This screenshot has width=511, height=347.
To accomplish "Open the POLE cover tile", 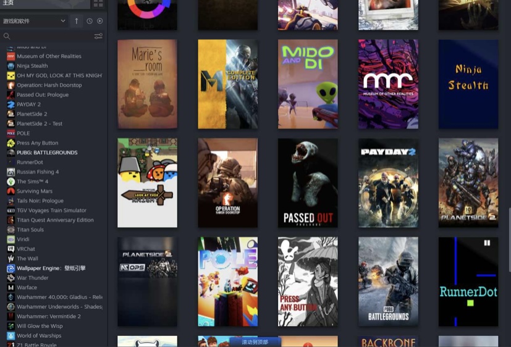I will [x=228, y=282].
